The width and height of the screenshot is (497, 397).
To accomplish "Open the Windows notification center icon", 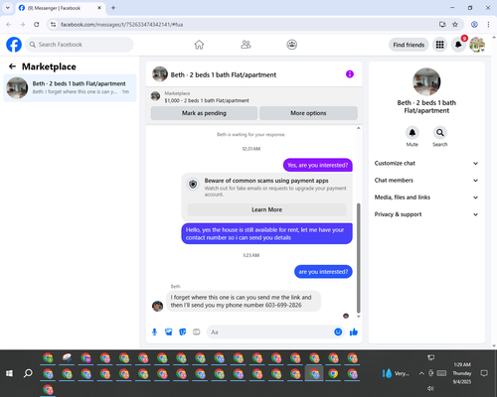I will coord(484,373).
